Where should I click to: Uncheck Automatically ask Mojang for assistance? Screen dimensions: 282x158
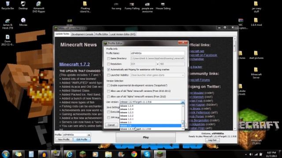108,69
